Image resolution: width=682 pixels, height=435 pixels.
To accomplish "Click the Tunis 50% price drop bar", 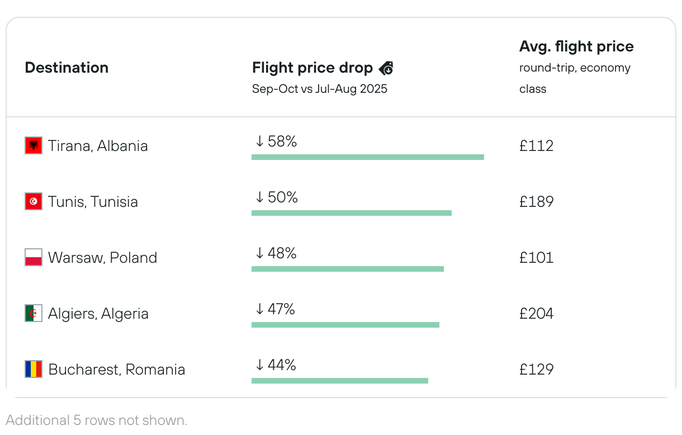I will click(351, 213).
